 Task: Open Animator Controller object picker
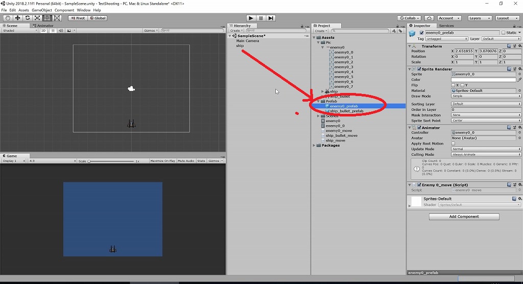pyautogui.click(x=519, y=132)
